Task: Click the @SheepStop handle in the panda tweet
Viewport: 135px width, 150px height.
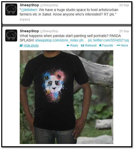Action: point(49,31)
